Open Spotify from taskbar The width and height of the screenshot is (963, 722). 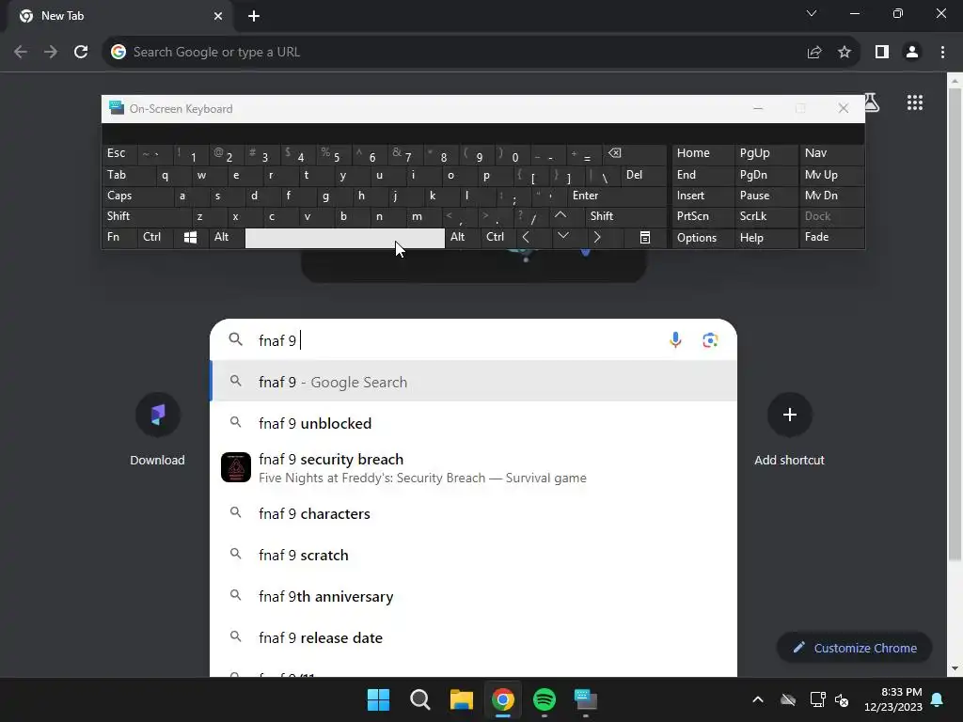545,699
